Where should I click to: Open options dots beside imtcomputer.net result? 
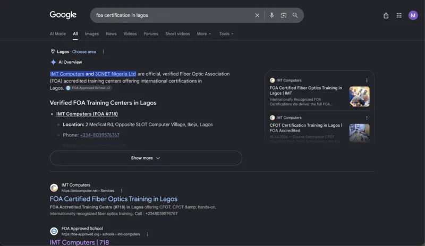[122, 191]
